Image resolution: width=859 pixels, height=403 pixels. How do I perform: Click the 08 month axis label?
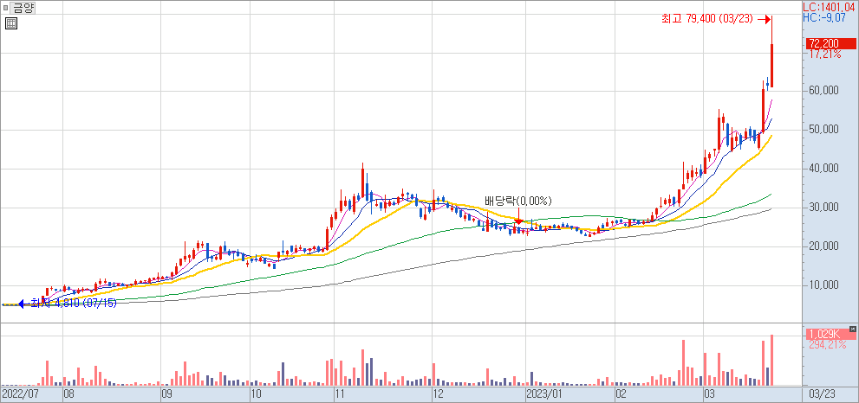coord(69,393)
